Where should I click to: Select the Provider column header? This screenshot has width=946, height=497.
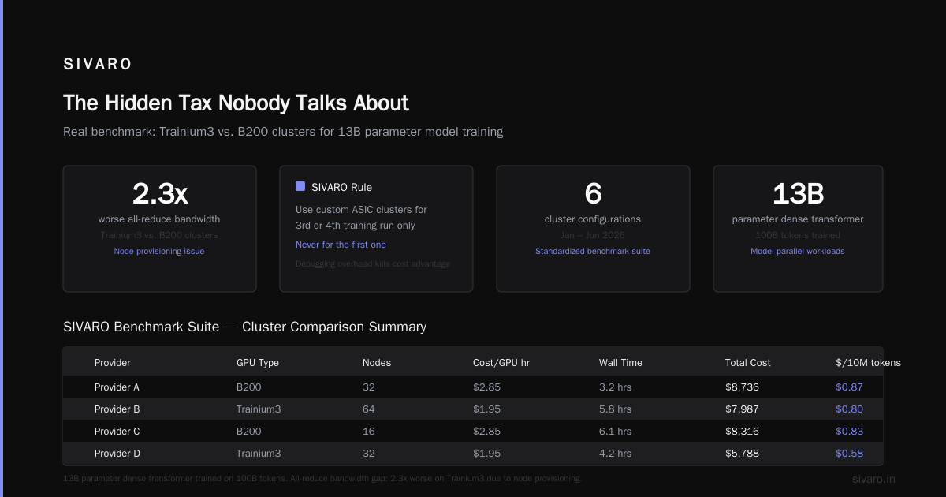pos(113,363)
